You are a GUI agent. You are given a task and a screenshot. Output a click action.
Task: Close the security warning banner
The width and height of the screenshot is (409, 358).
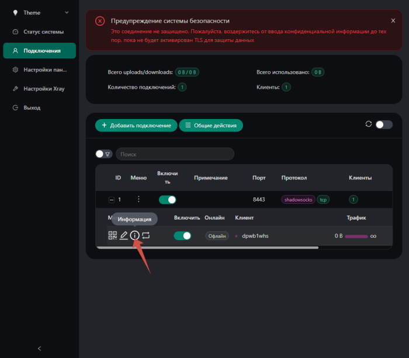pyautogui.click(x=393, y=20)
